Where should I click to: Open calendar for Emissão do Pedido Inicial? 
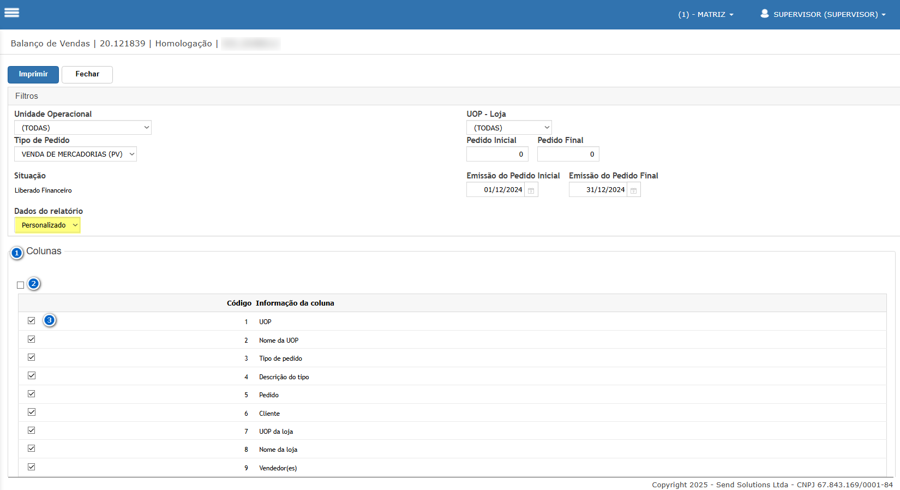click(x=531, y=190)
